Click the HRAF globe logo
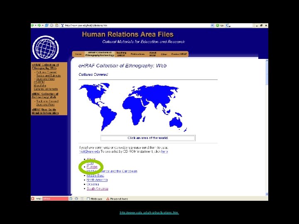The image size is (299, 224). 46,47
